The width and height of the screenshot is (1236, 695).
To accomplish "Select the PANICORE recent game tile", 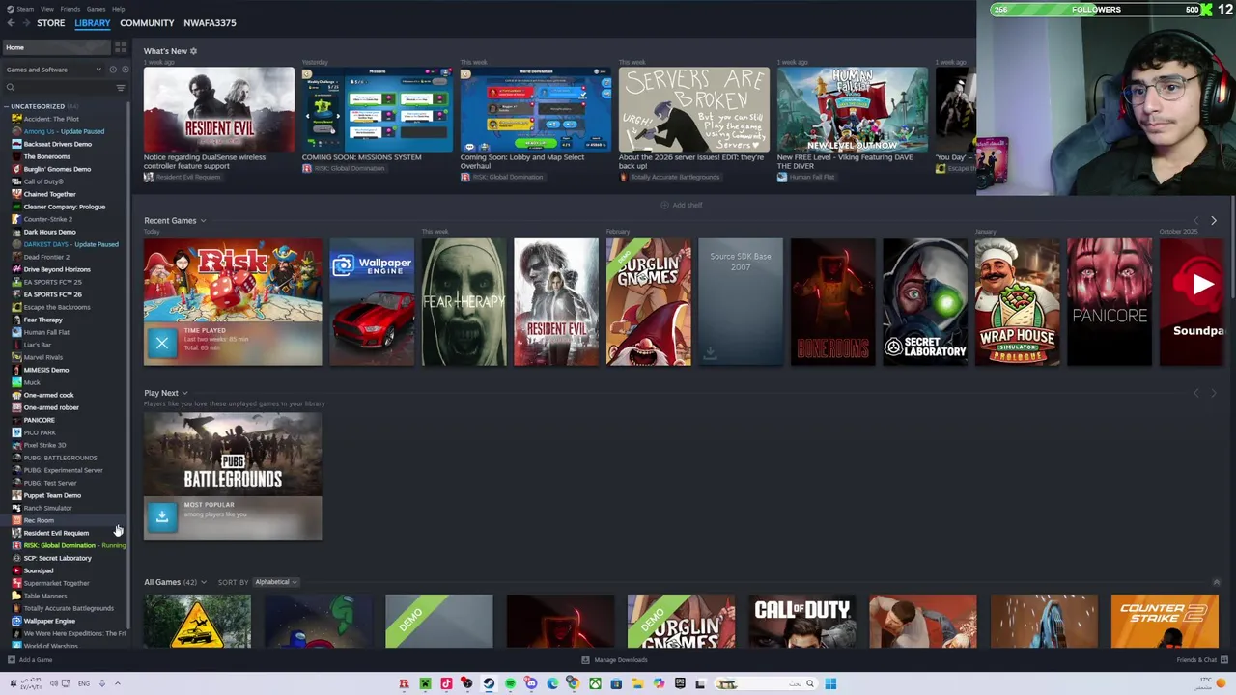I will coord(1110,302).
